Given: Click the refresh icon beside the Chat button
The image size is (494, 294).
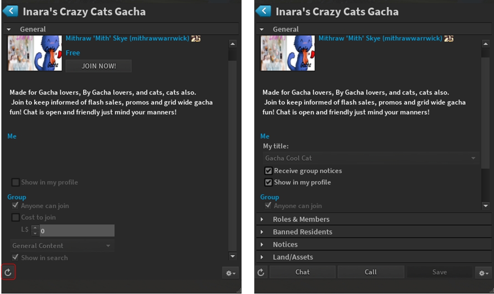Looking at the screenshot, I should (x=261, y=272).
